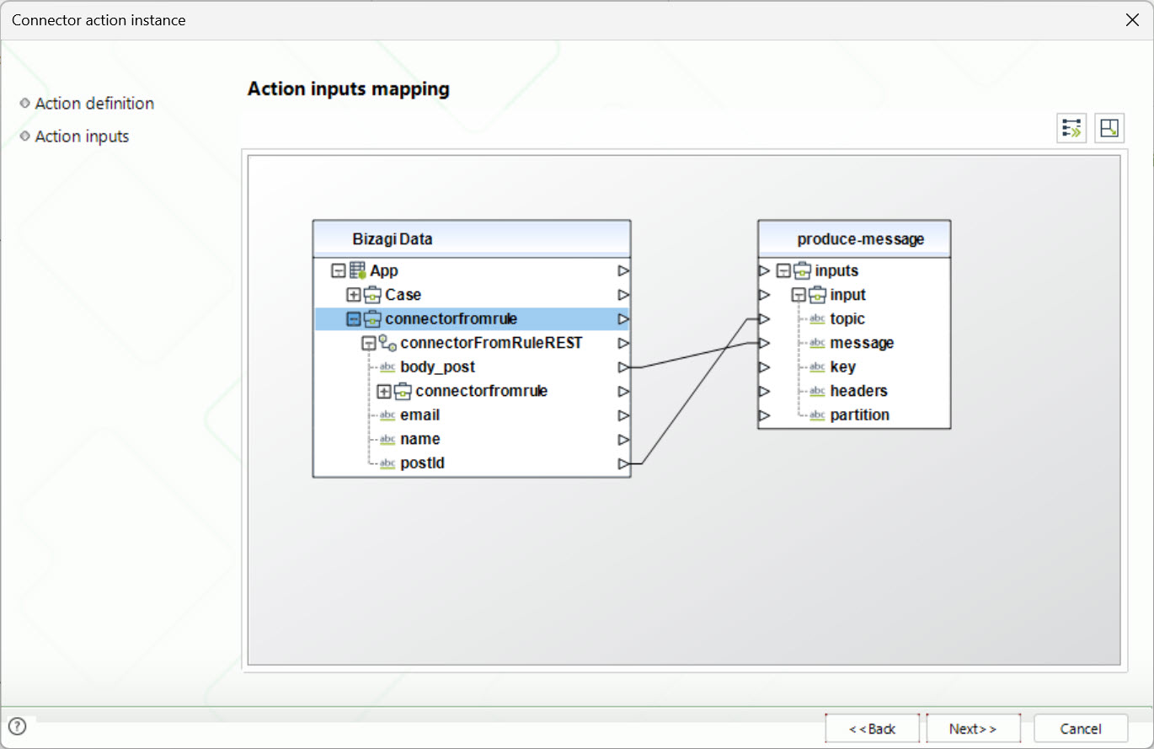Click the Case entity briefcase icon

(372, 295)
